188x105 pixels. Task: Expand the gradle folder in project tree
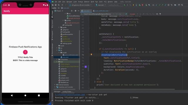click(x=59, y=27)
